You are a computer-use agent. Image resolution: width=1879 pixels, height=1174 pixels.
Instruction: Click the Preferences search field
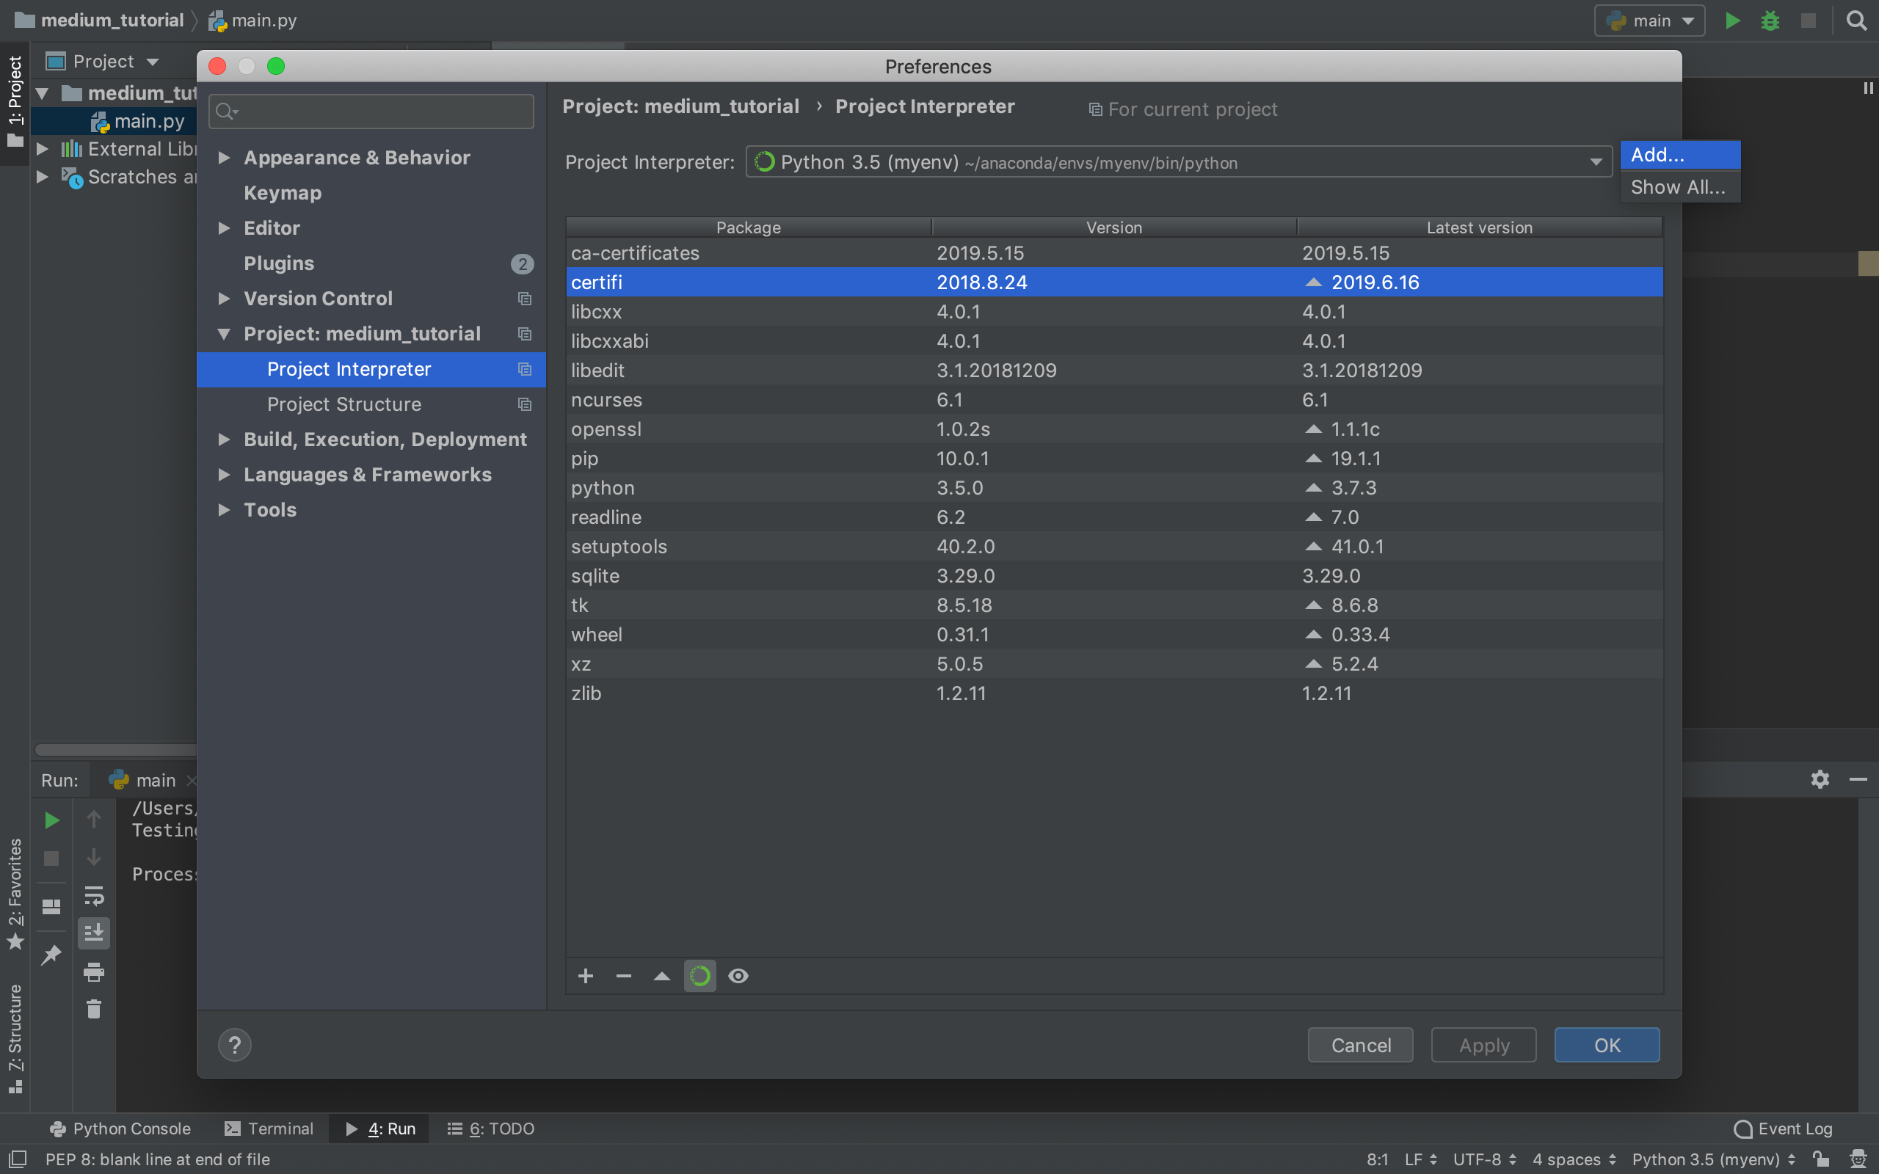coord(371,112)
